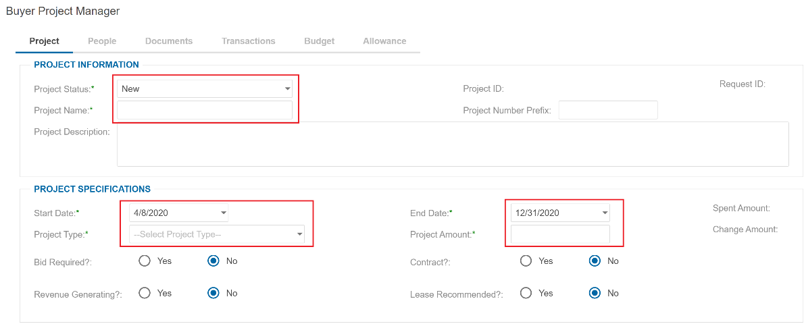Click the Project tab
This screenshot has height=324, width=804.
[x=44, y=41]
